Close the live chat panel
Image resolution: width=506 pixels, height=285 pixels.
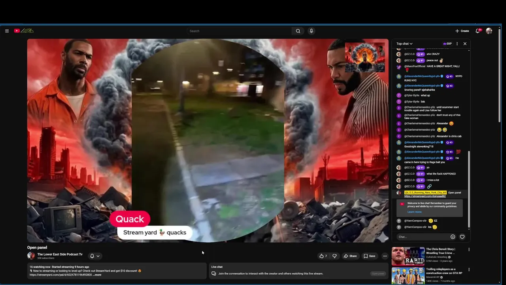[x=465, y=44]
